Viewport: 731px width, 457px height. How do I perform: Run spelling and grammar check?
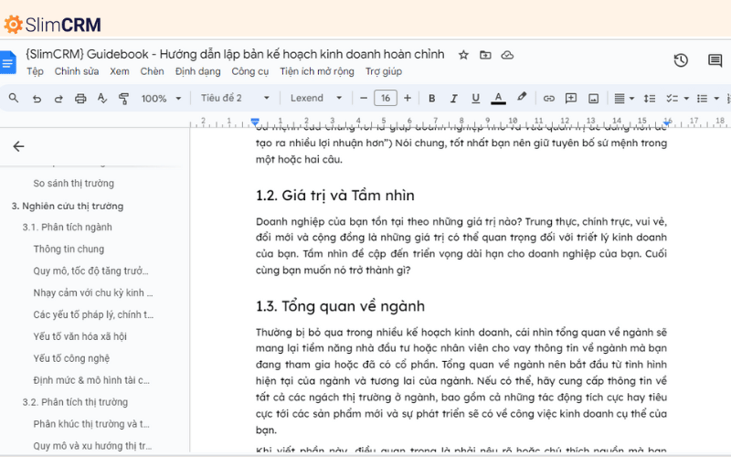click(102, 98)
